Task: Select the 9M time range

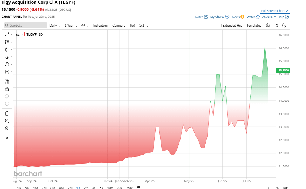Action: 70,188
